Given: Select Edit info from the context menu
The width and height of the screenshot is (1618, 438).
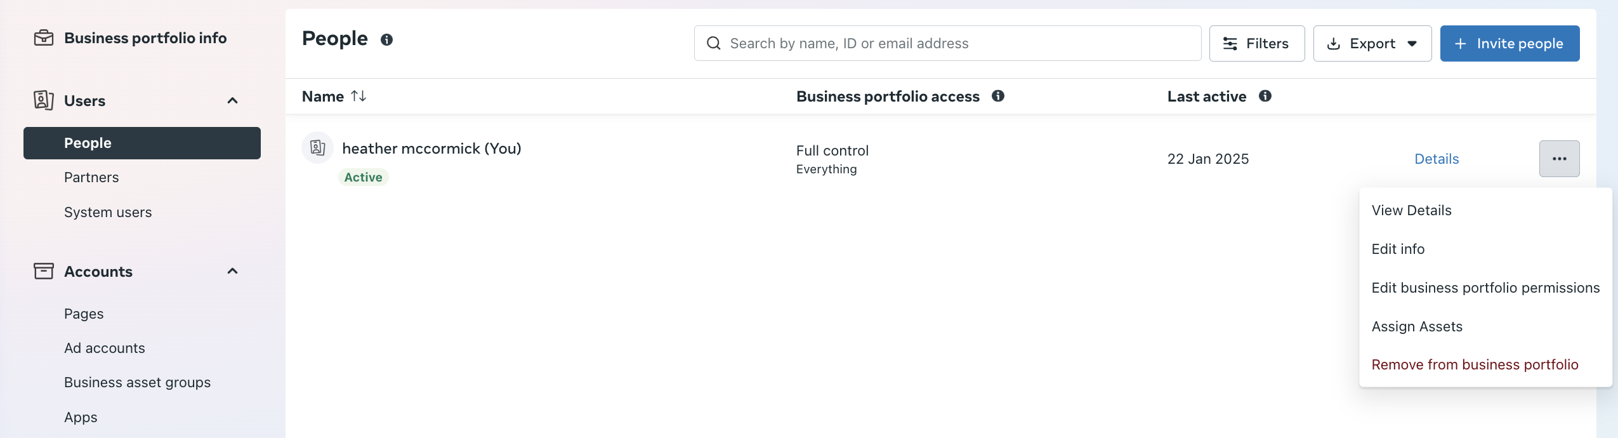Looking at the screenshot, I should (1398, 249).
